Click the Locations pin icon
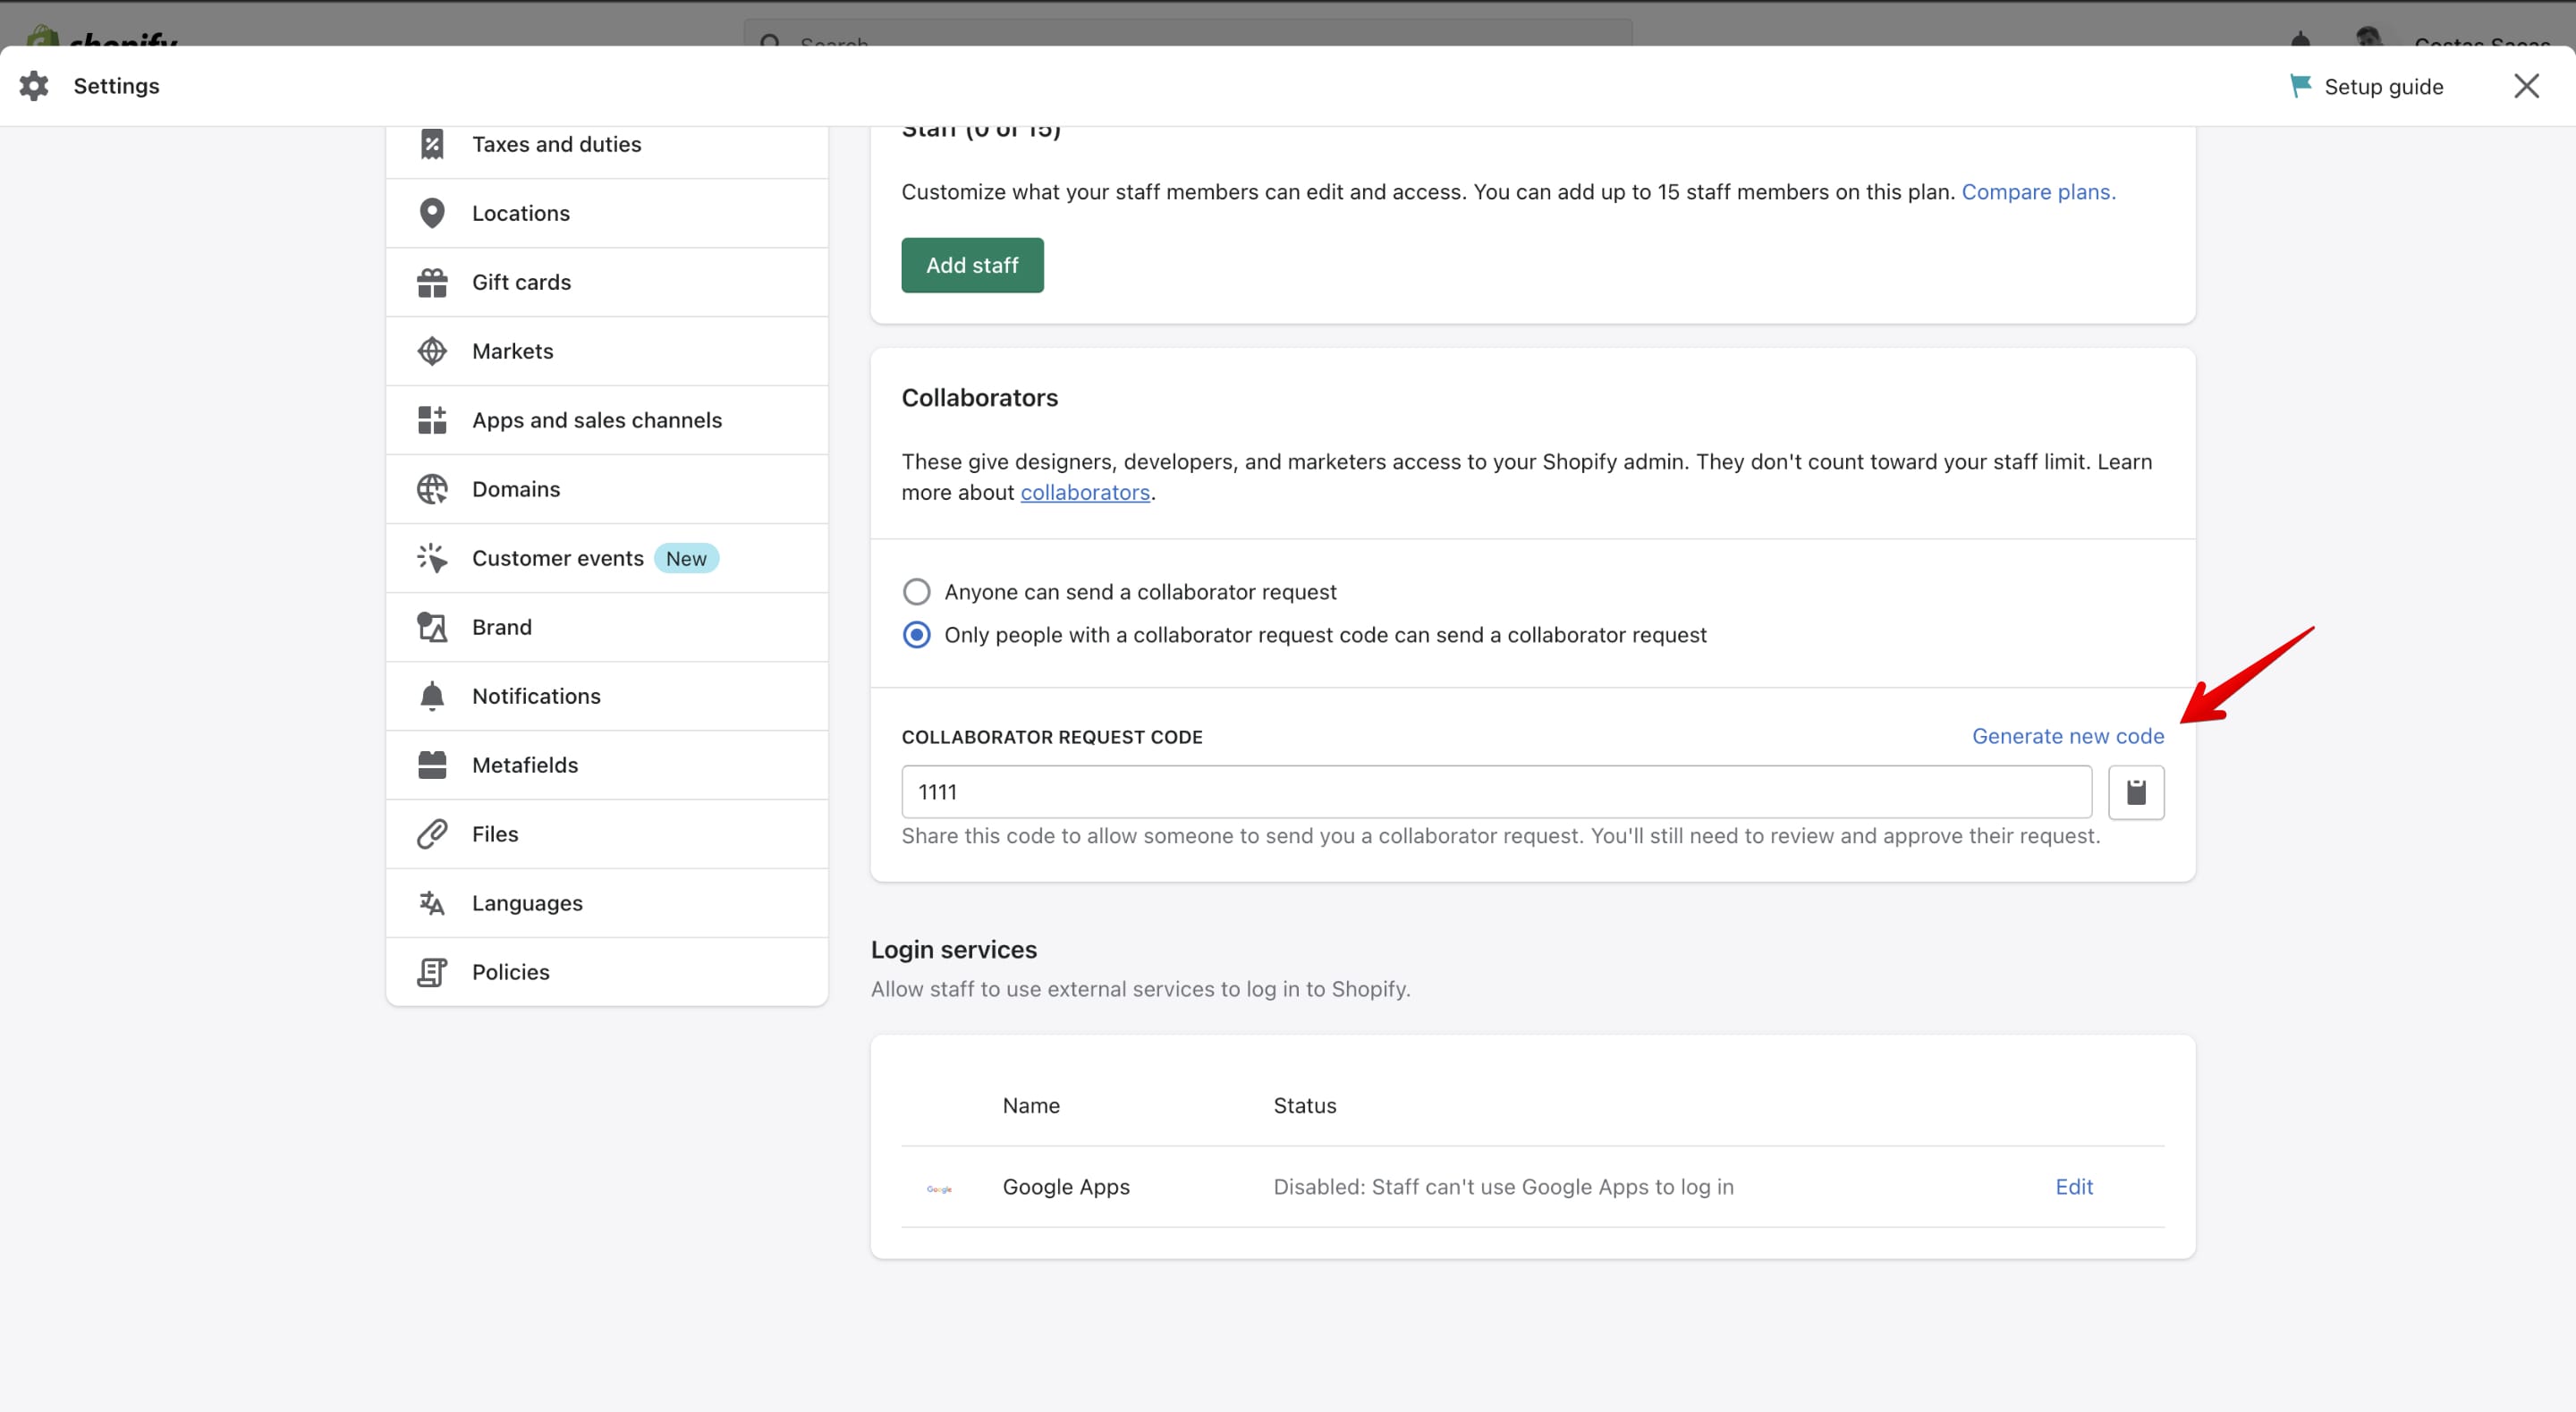Viewport: 2576px width, 1412px height. [432, 212]
